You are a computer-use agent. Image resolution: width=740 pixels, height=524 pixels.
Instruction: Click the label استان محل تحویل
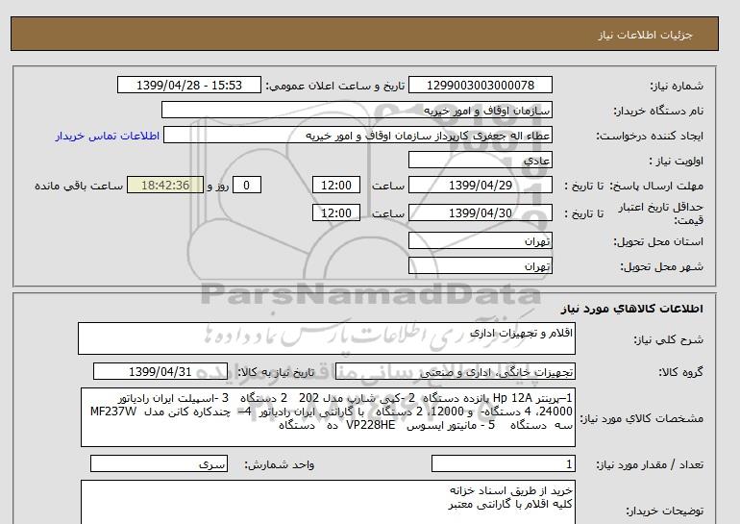658,241
